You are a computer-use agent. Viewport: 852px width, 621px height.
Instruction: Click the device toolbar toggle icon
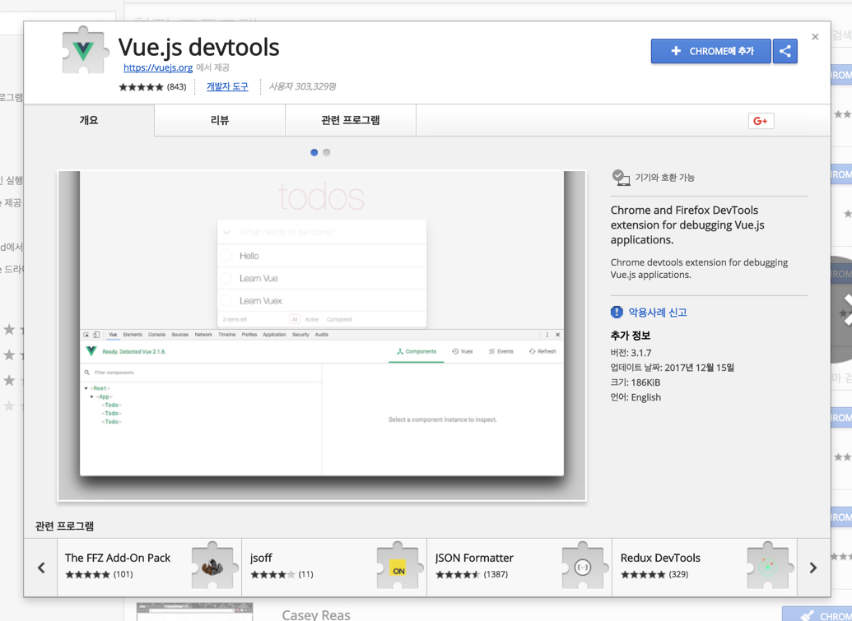tap(96, 335)
